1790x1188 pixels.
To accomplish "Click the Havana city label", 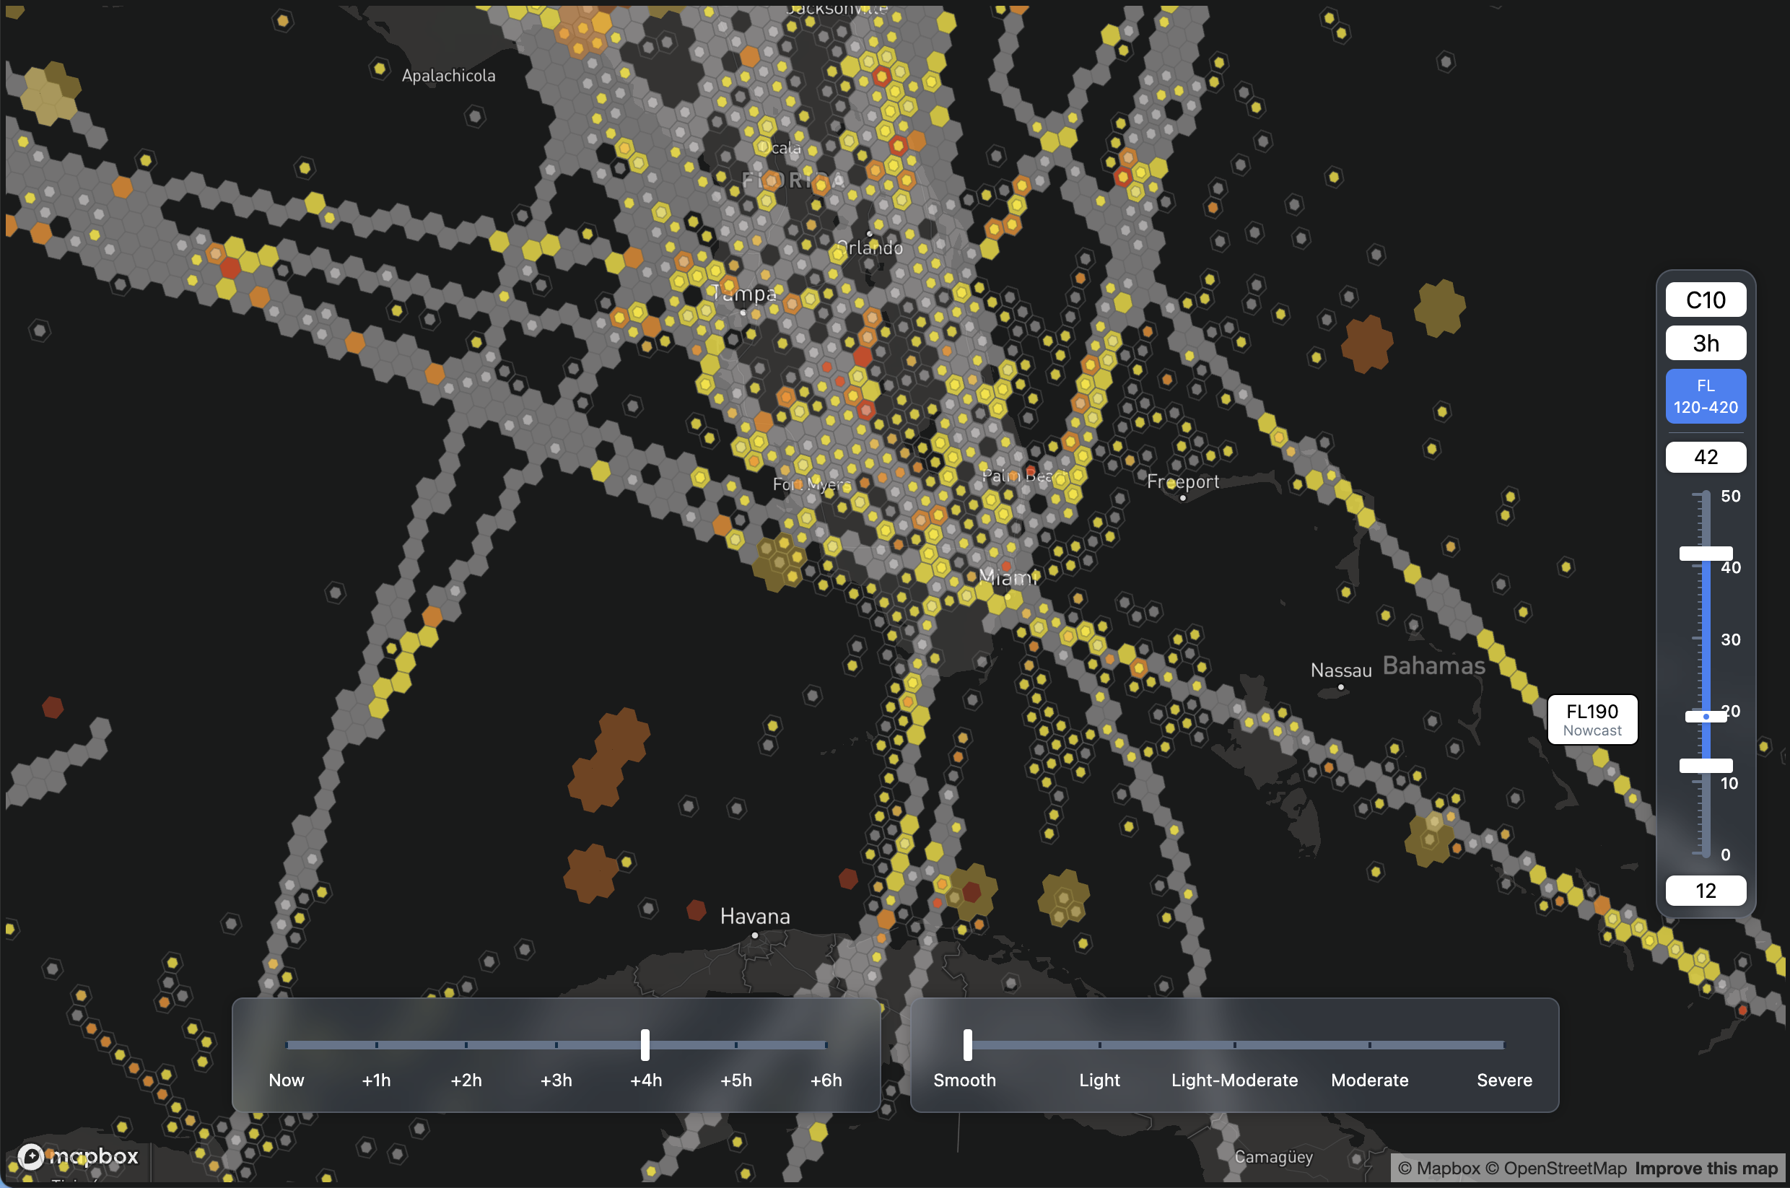I will point(754,916).
